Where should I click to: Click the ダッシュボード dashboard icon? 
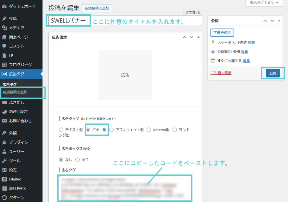point(4,6)
